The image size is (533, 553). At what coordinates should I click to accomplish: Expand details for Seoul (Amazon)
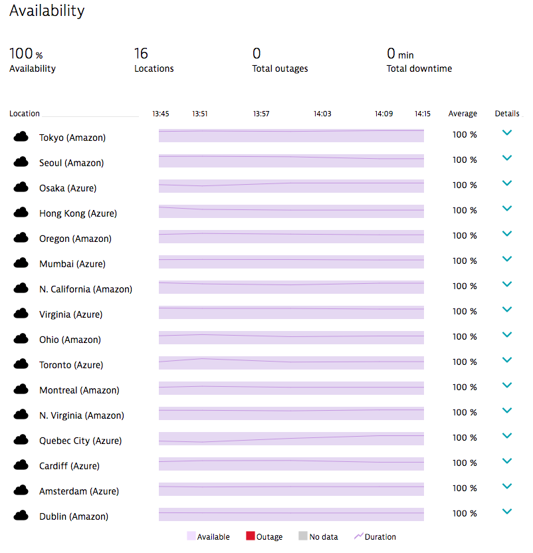coord(507,158)
